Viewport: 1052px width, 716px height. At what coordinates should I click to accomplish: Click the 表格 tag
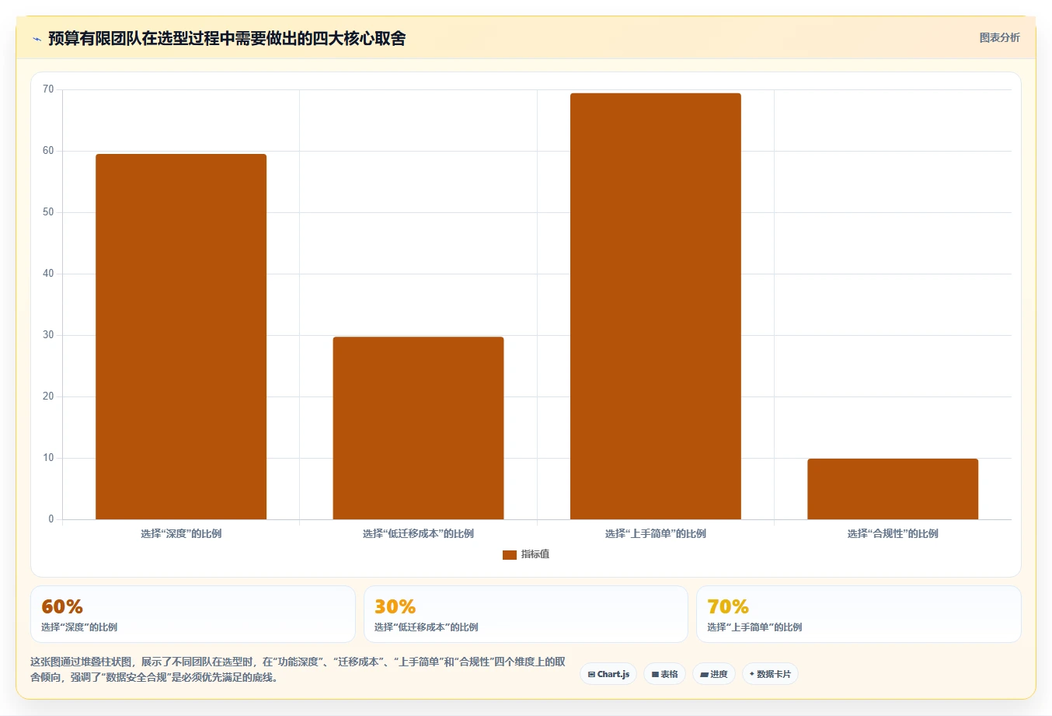click(x=664, y=674)
